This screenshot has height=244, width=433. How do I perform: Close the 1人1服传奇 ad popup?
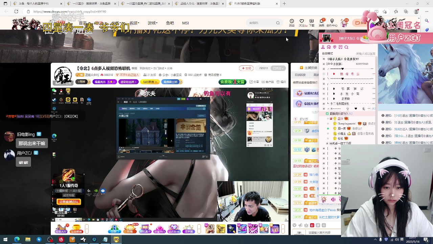(84, 175)
